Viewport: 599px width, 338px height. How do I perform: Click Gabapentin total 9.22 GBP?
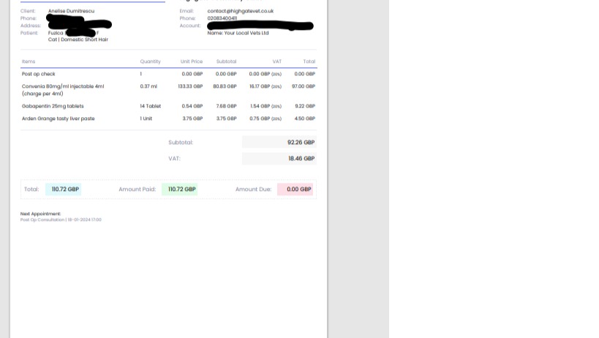click(x=305, y=106)
